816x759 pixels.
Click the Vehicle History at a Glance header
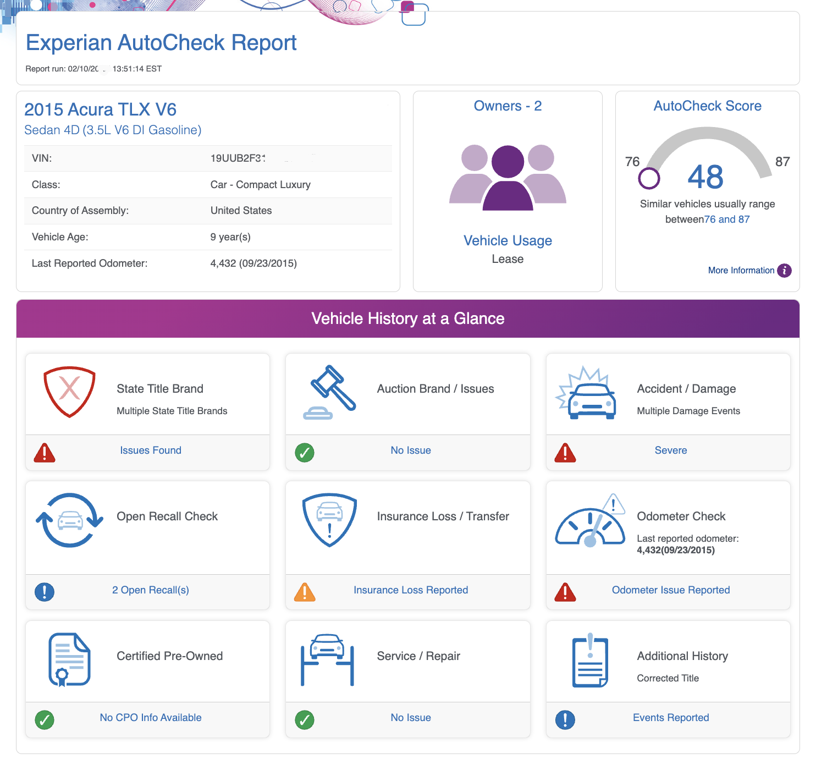pyautogui.click(x=408, y=319)
